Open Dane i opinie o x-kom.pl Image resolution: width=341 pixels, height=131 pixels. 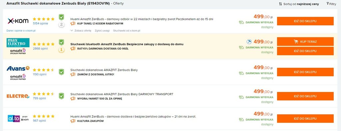coord(21,31)
